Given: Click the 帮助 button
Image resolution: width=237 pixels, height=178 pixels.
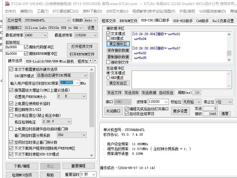Looking at the screenshot, I should [50, 175].
